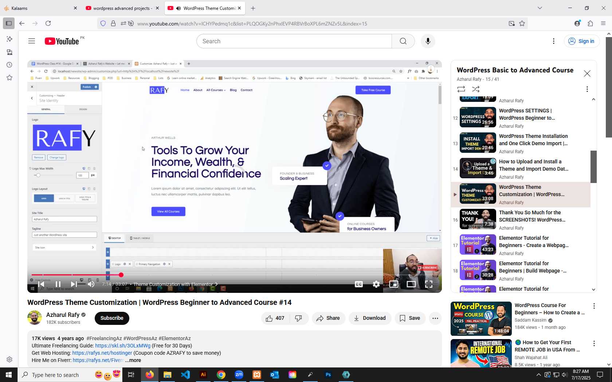Open rafys.net/hostinger web hosting link
The image size is (612, 382).
102,353
